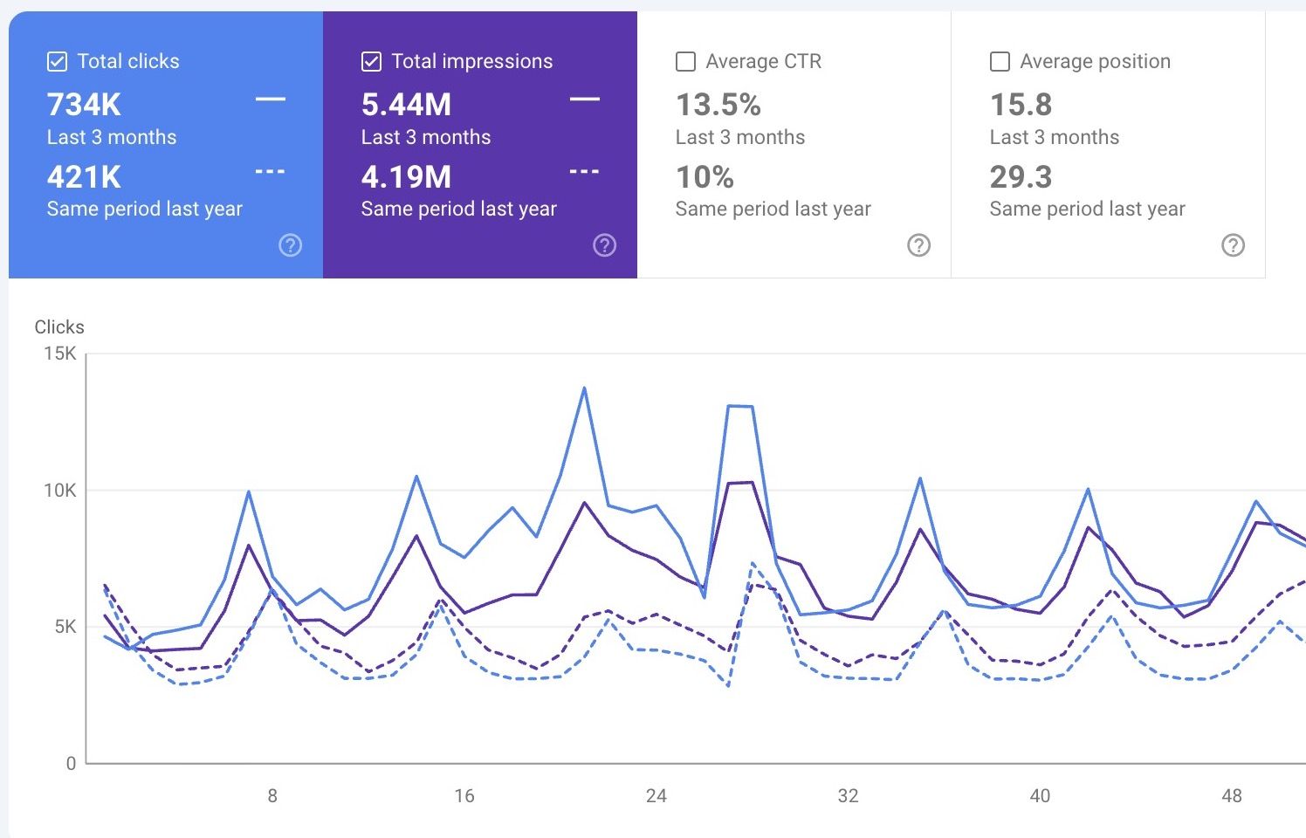Open help icon in Total clicks card
1306x838 pixels.
(290, 245)
